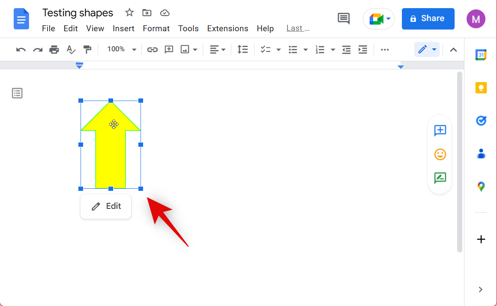Viewport: 497px width, 306px height.
Task: Click the insert image icon
Action: click(x=185, y=49)
